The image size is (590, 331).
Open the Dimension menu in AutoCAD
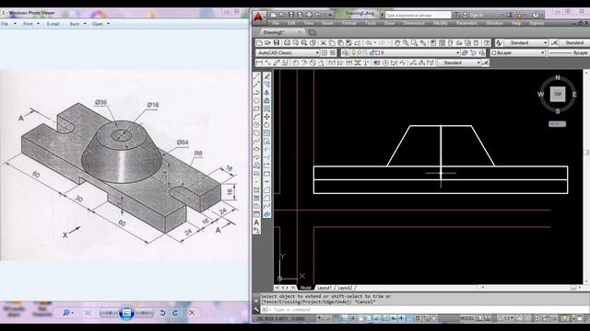tap(414, 23)
